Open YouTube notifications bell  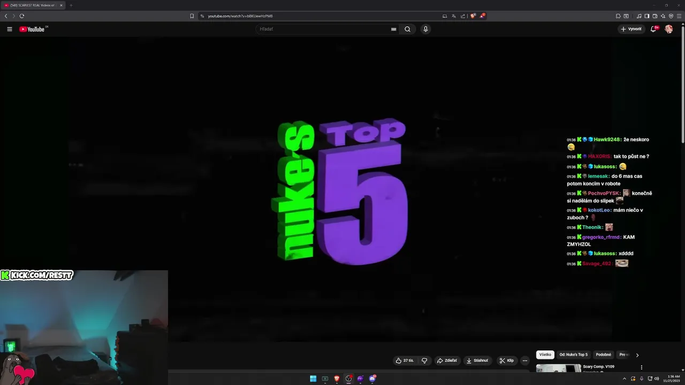coord(653,29)
